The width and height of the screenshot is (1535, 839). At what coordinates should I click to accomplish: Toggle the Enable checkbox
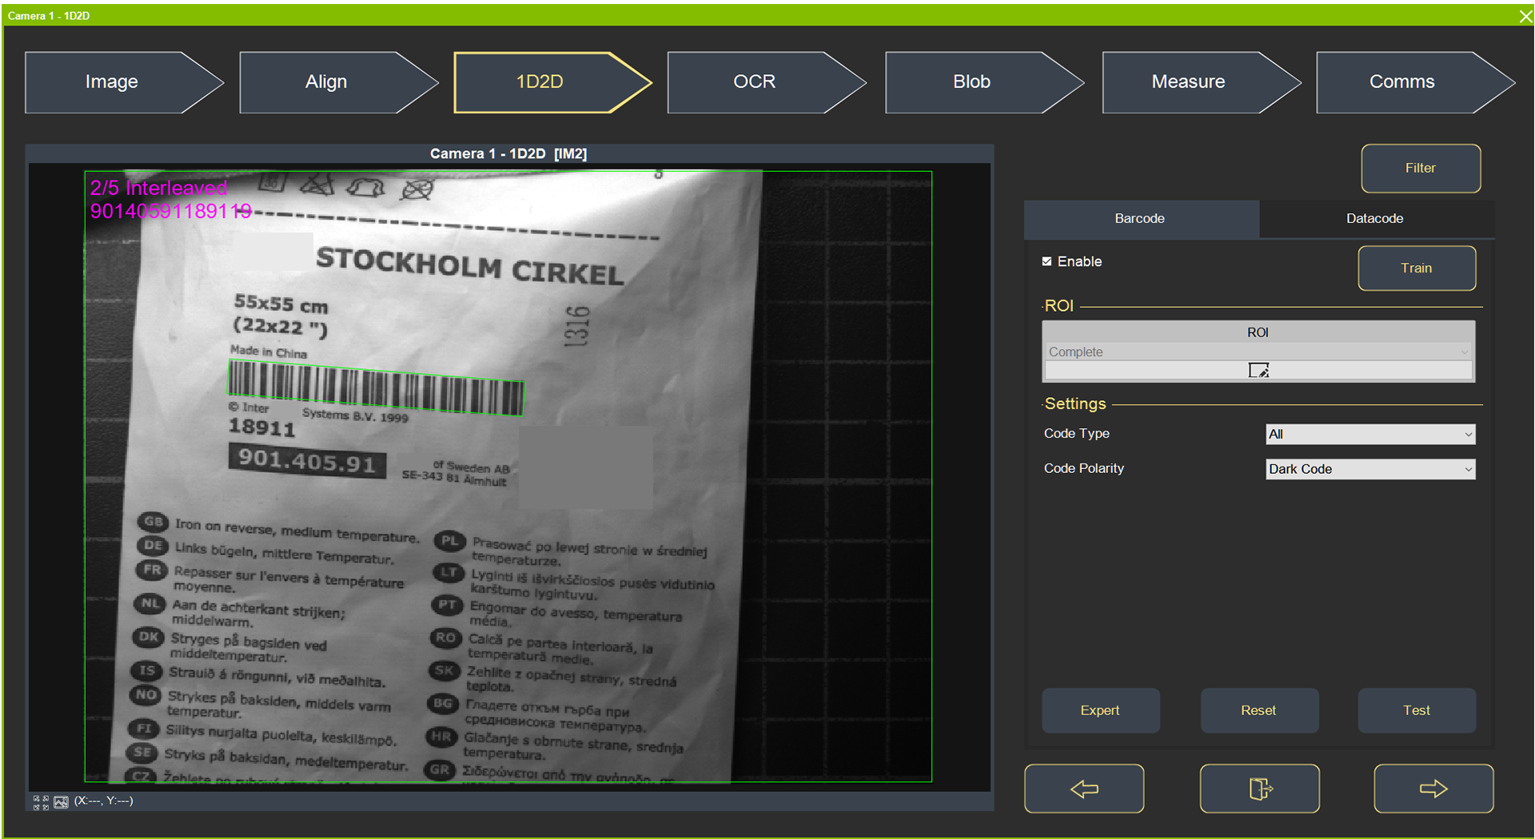click(1047, 261)
